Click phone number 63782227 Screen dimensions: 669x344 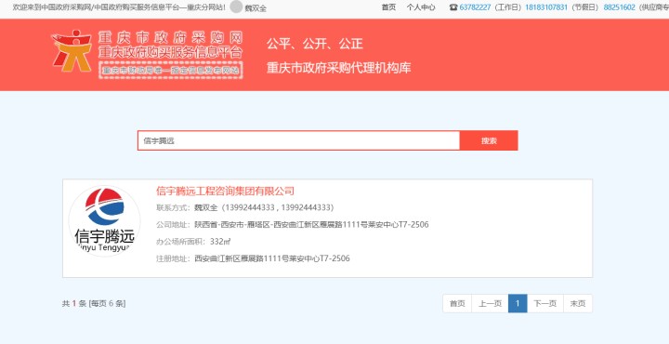(x=475, y=7)
